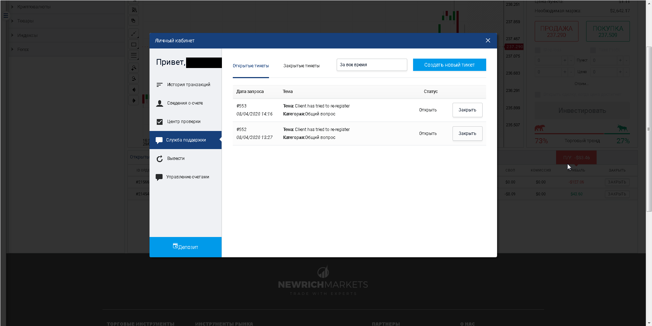Click the zoom in chart icon
Viewport: 652px width, 326px height.
coord(134,68)
